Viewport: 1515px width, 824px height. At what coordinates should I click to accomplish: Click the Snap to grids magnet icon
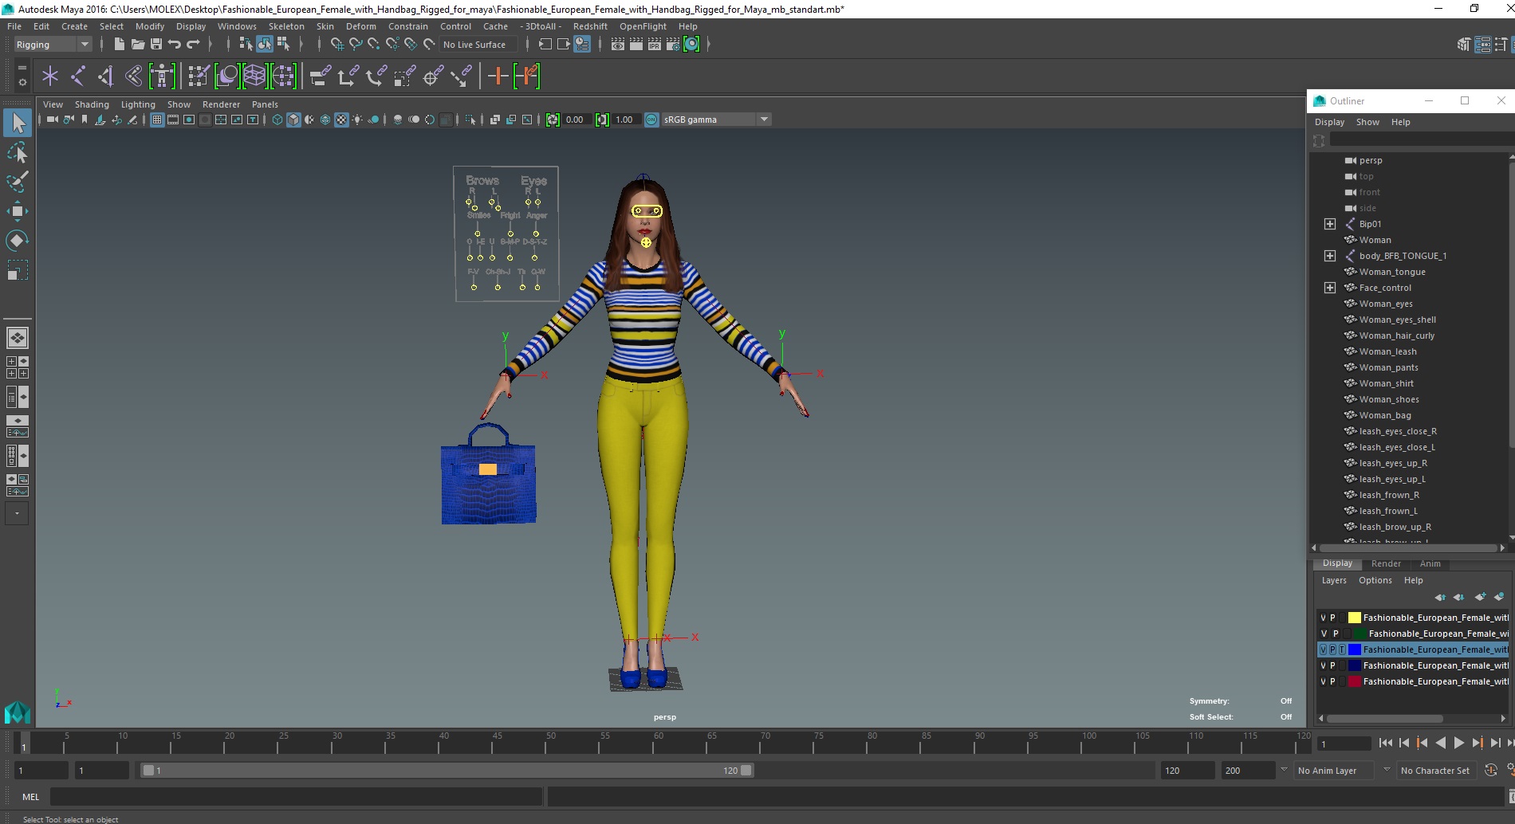click(336, 45)
